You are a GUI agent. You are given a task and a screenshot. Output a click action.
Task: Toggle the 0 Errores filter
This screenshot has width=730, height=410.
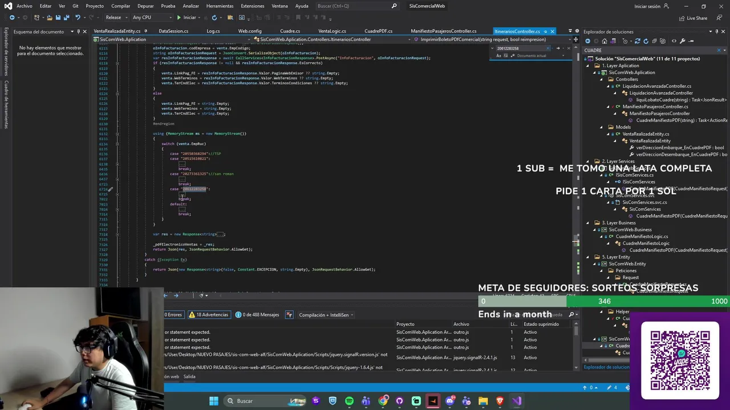173,314
